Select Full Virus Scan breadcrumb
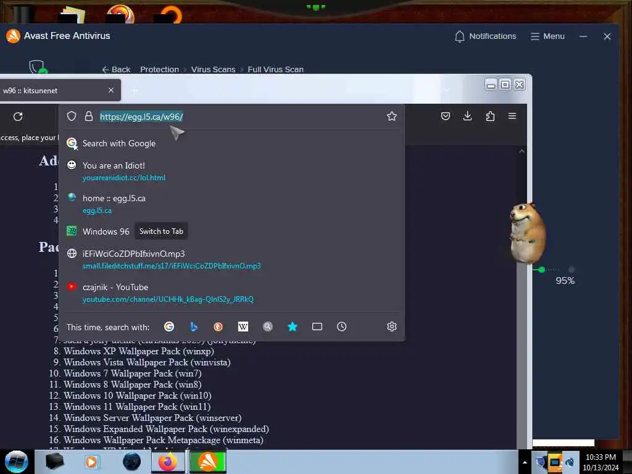This screenshot has width=632, height=474. (x=276, y=69)
